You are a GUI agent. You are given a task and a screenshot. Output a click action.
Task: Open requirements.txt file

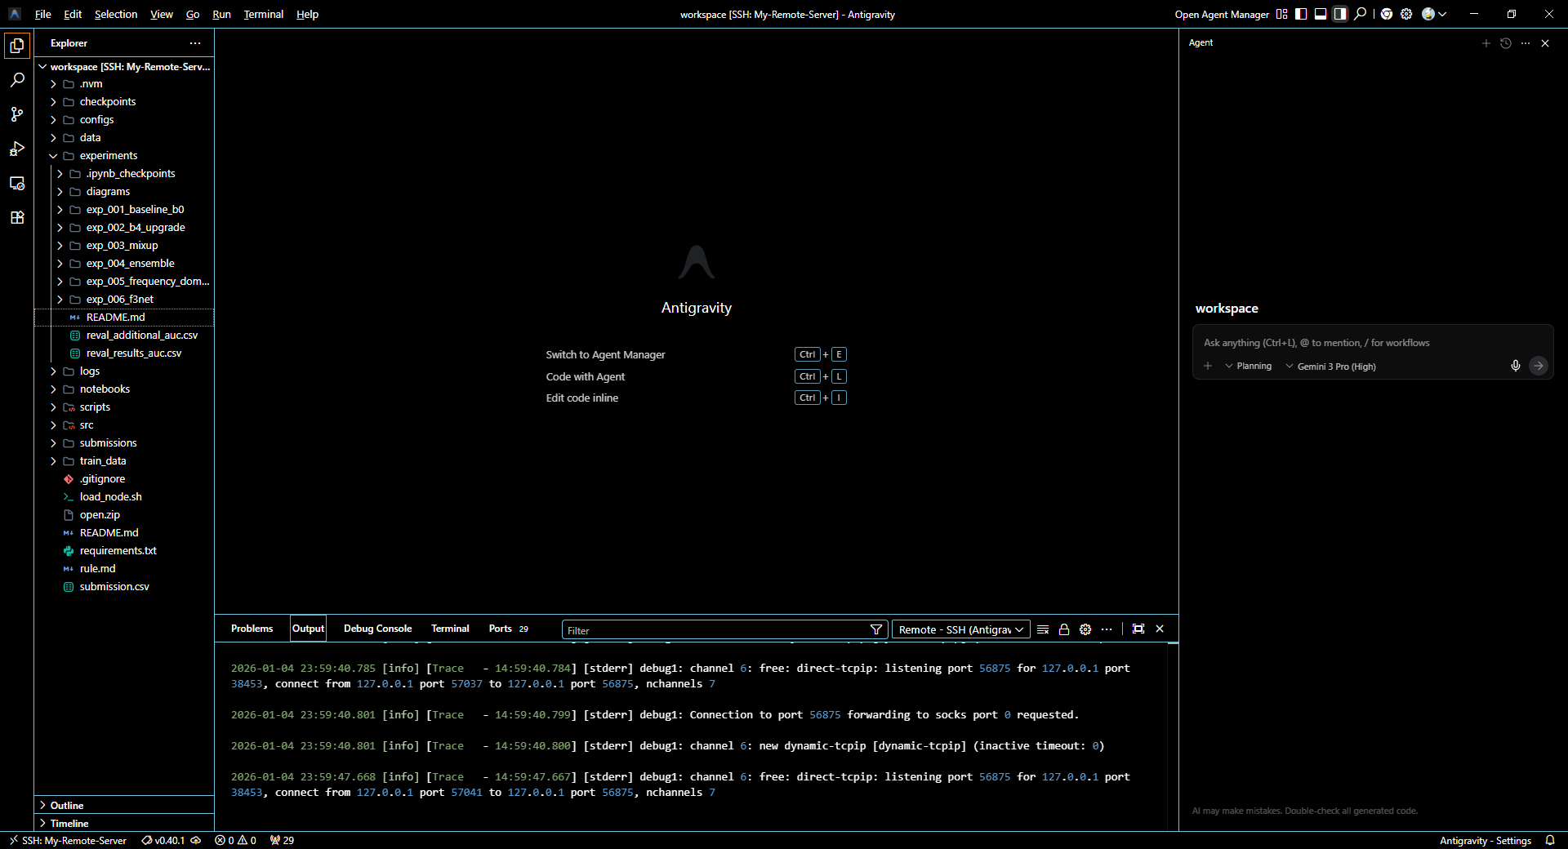[x=124, y=551]
